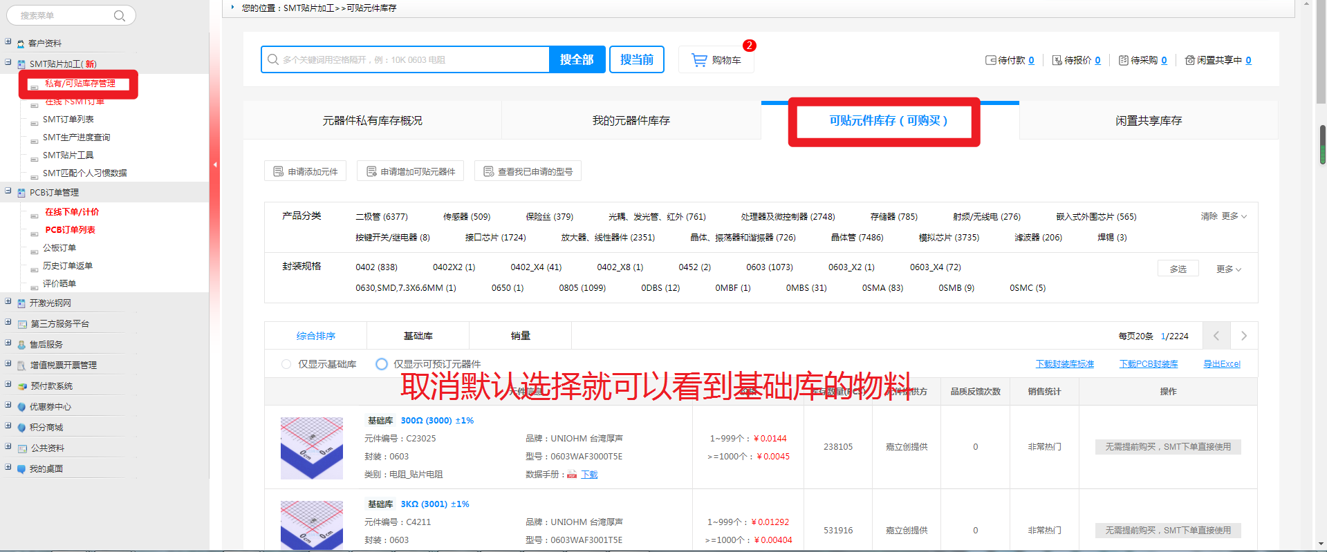
Task: Go to next results page arrow
Action: [x=1243, y=336]
